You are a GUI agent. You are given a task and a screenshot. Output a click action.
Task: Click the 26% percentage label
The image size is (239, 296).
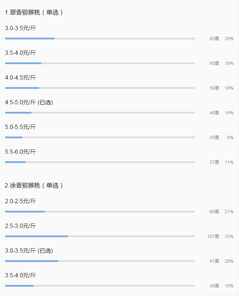click(229, 39)
